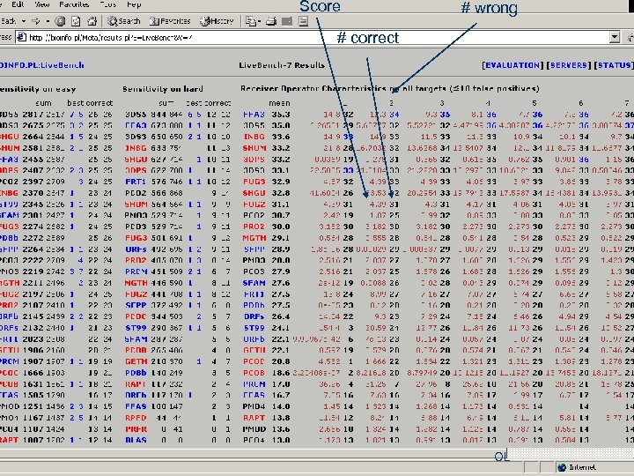The width and height of the screenshot is (634, 476).
Task: Open PHBR in the Sensitivity on hard list
Action: [136, 429]
